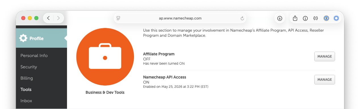Go forward with the Safari forward arrow
This screenshot has height=109, width=360.
coord(58,18)
